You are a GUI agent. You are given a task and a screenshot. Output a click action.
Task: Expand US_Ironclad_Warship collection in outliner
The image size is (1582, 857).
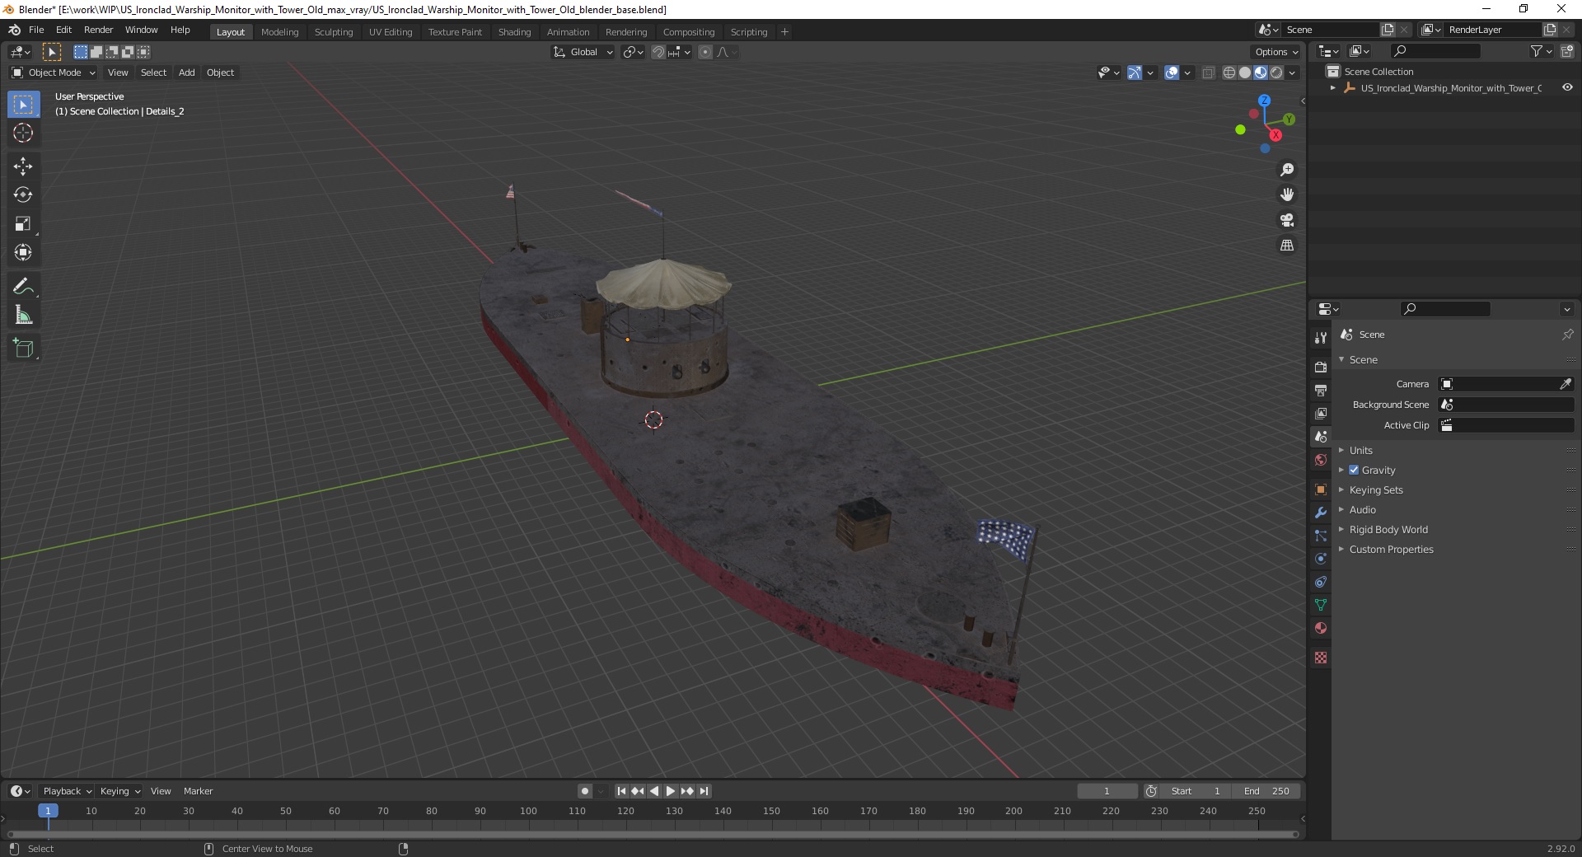tap(1333, 88)
